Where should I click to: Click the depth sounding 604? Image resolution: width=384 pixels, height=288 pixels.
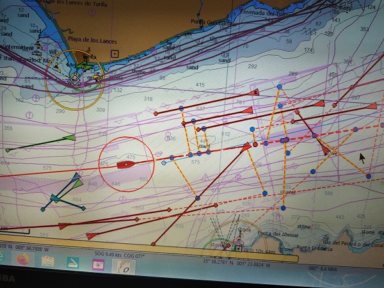(77, 200)
